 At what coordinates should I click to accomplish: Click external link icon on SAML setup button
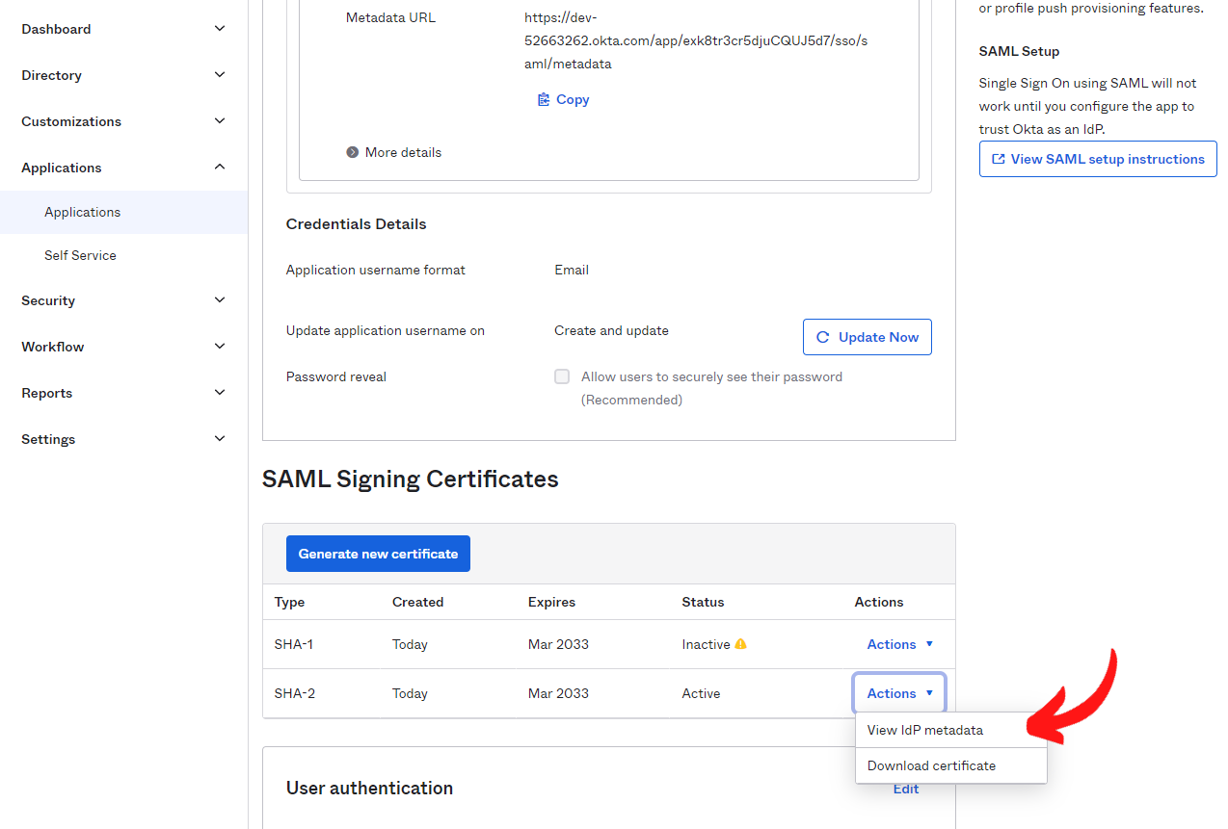point(999,159)
